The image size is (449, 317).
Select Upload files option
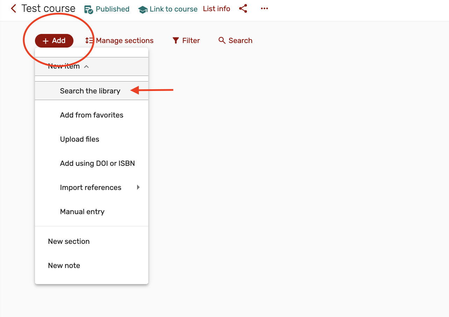80,139
